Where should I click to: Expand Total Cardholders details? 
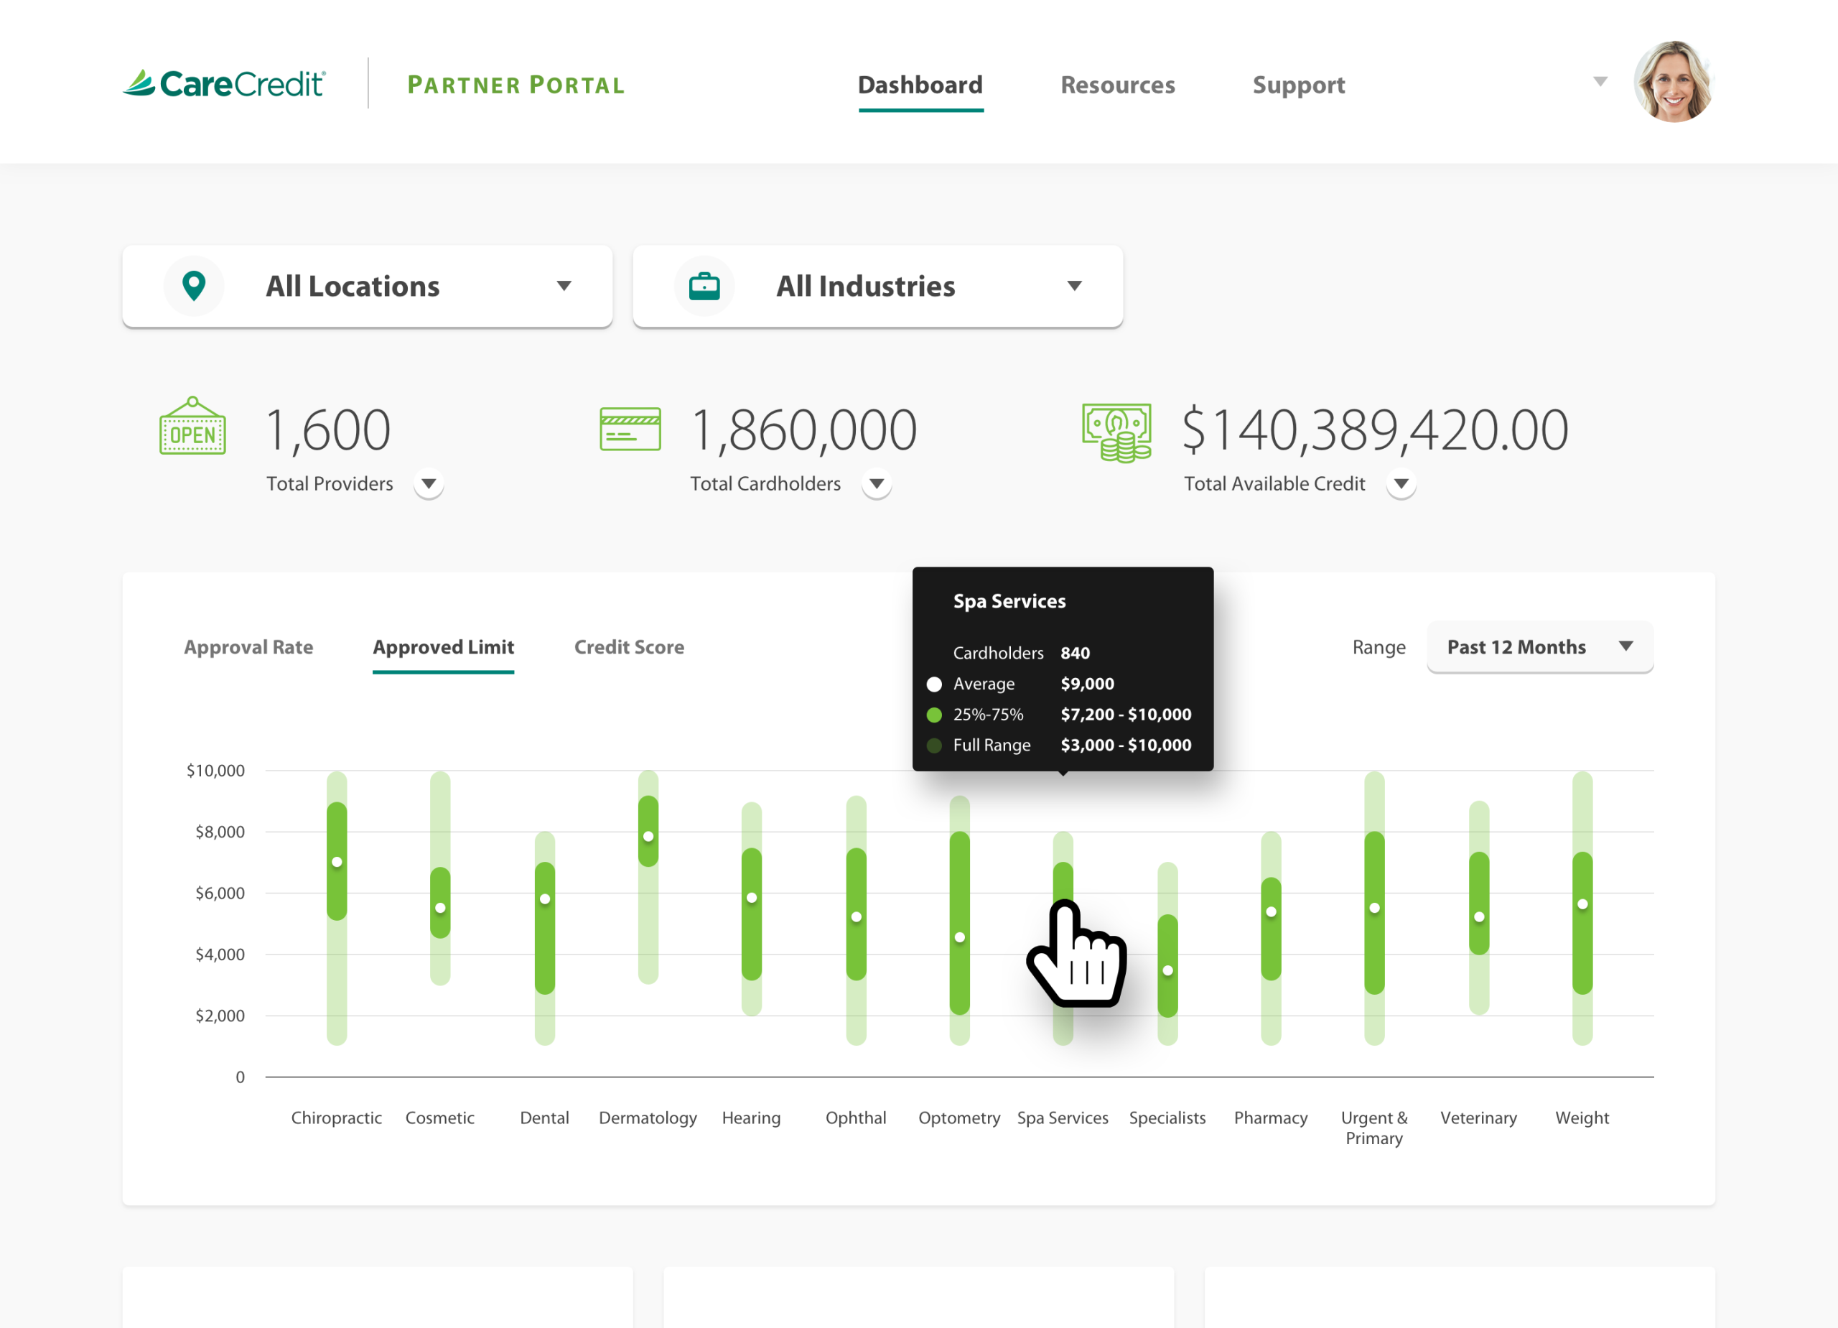(x=876, y=484)
